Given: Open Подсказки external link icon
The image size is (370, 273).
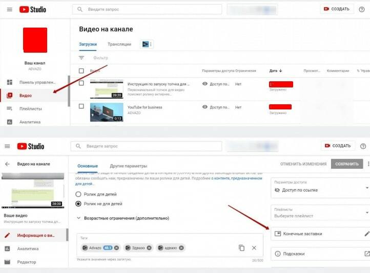Looking at the screenshot, I should click(x=367, y=254).
